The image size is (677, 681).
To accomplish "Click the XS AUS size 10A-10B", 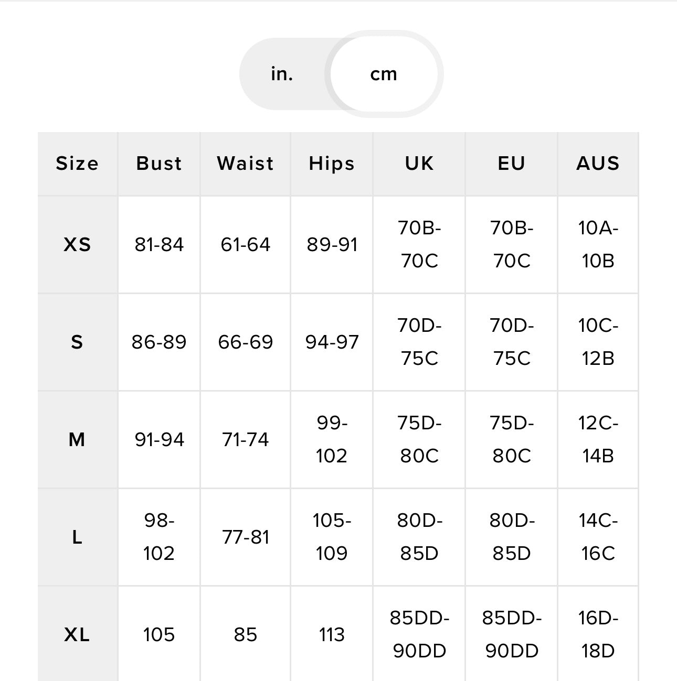I will coord(598,245).
